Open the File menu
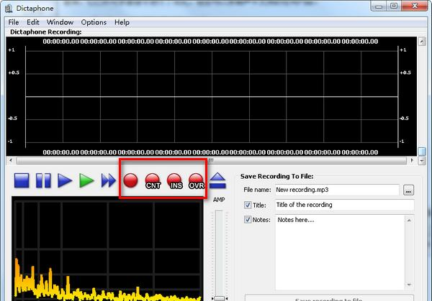This screenshot has height=301, width=432. point(14,22)
